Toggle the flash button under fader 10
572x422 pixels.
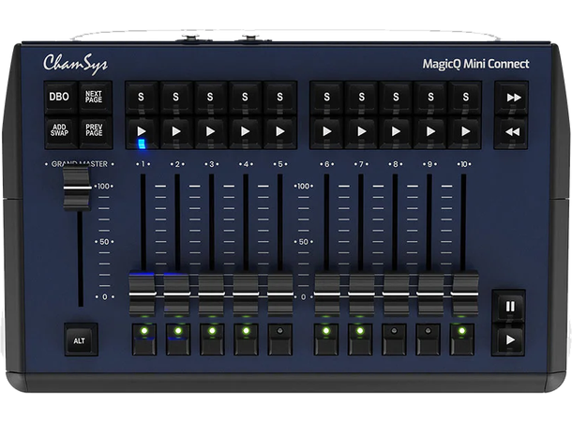(x=462, y=339)
